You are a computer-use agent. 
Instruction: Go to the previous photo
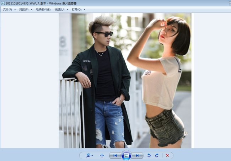(114, 155)
